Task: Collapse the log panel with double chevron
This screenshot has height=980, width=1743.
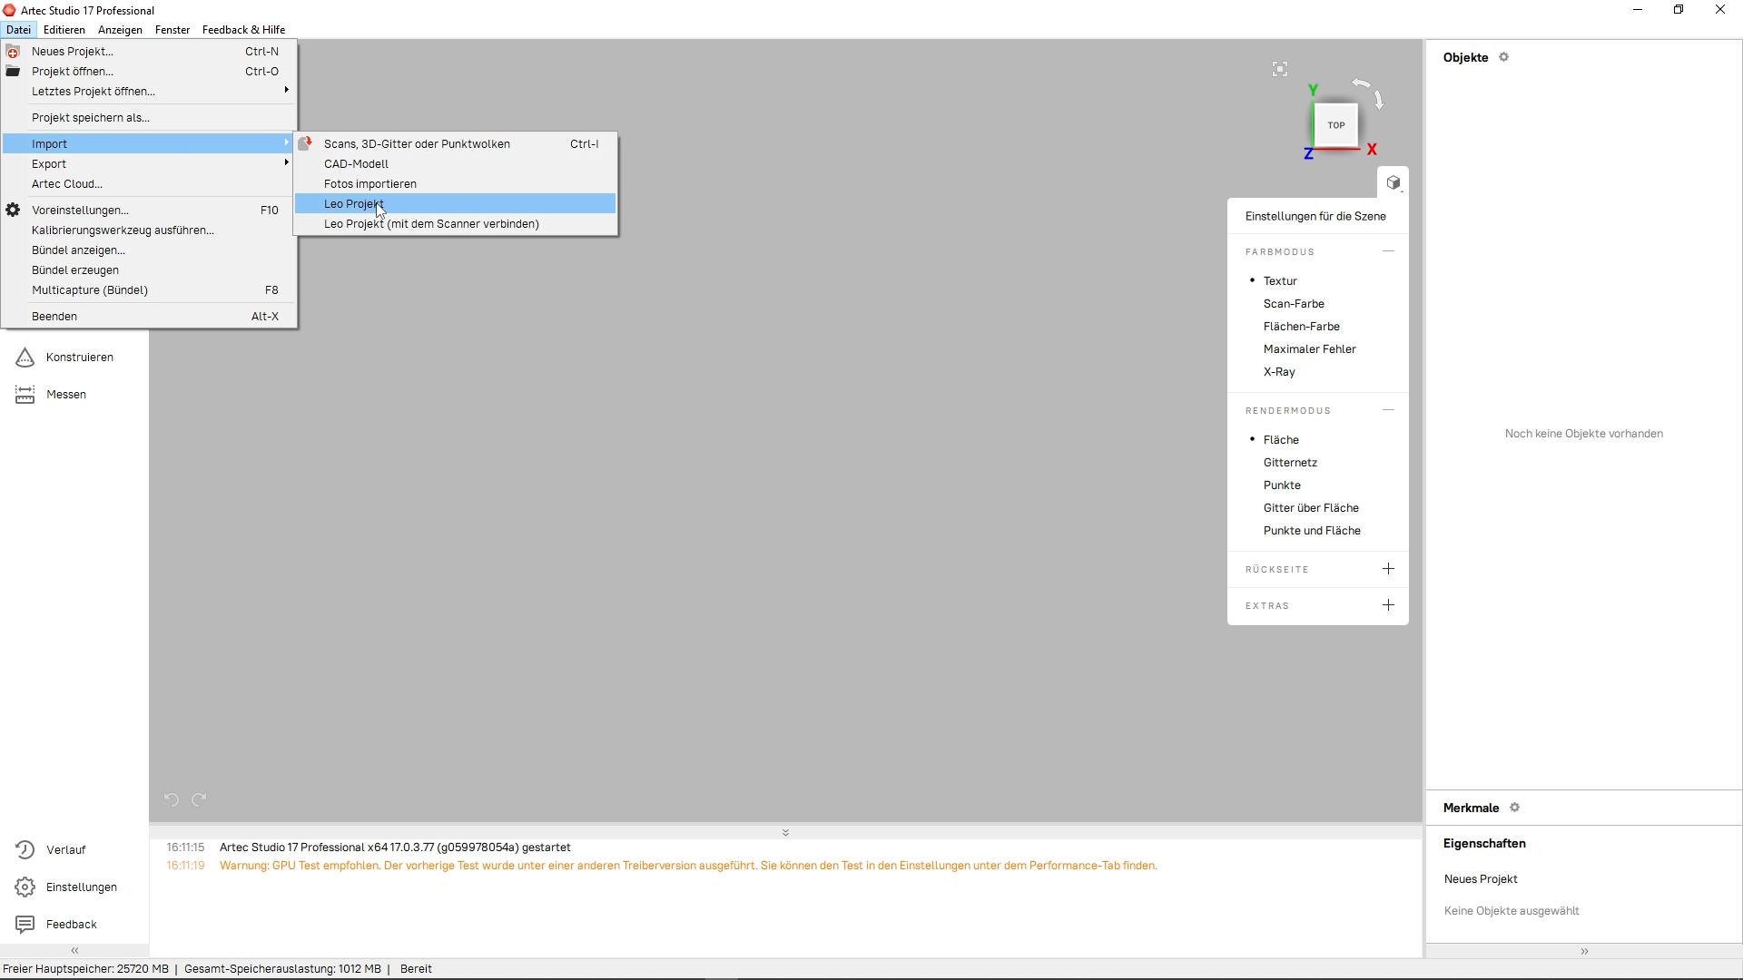Action: 785,832
